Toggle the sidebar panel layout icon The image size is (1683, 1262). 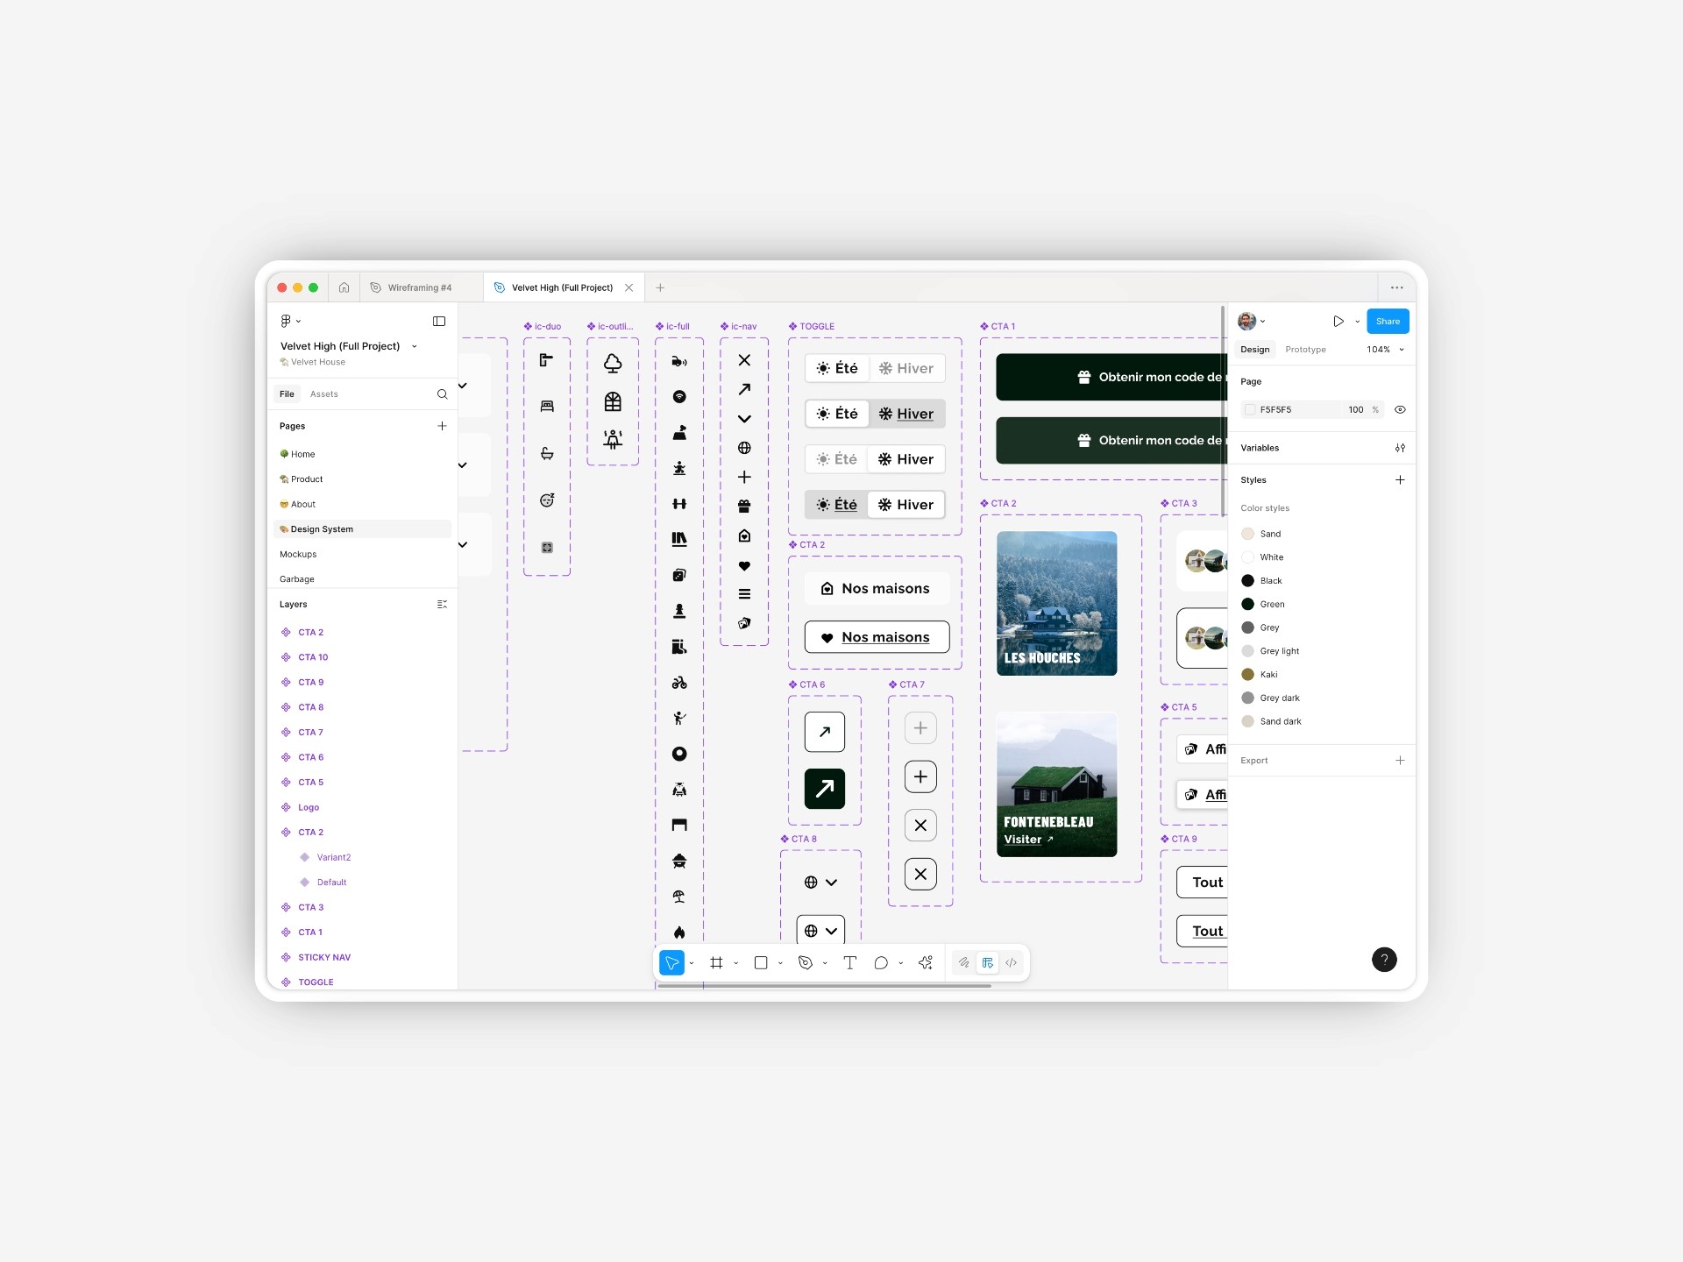point(439,321)
